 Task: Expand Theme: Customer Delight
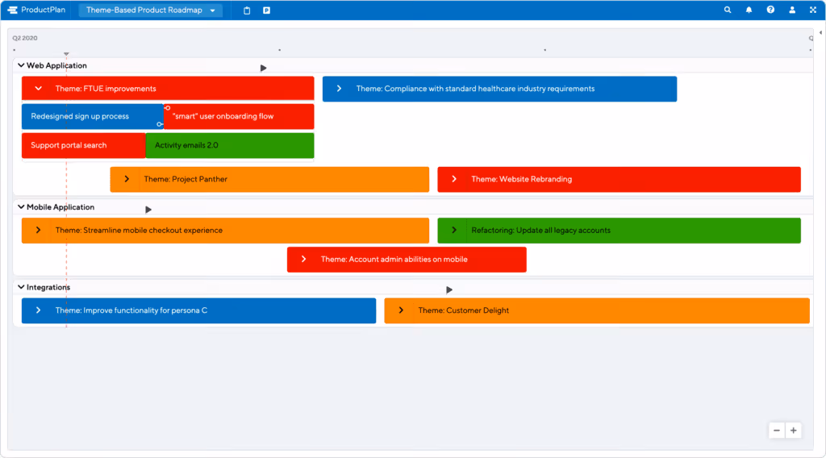(401, 310)
